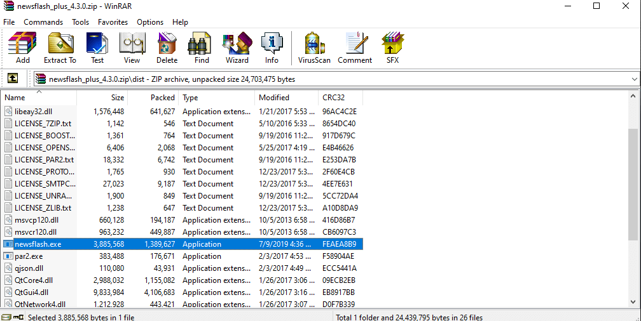Expand the archive path dropdown
This screenshot has width=641, height=321.
(634, 79)
